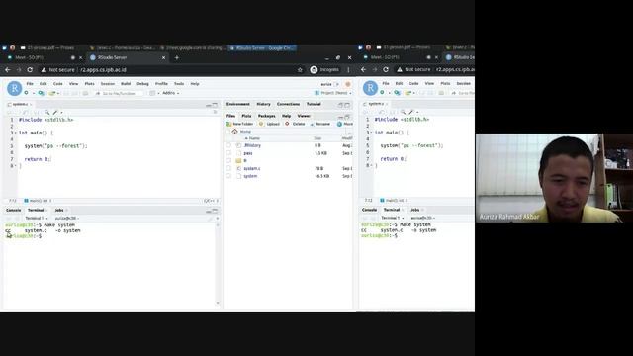Sort files by the Name column header
The height and width of the screenshot is (356, 633).
click(x=253, y=138)
